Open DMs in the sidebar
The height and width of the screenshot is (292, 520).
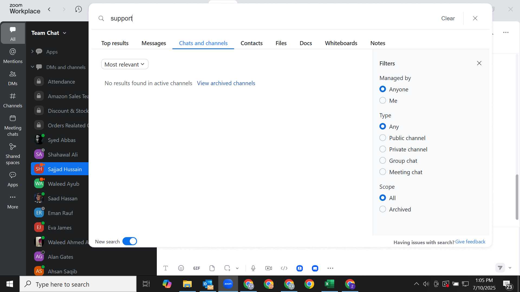point(13,78)
